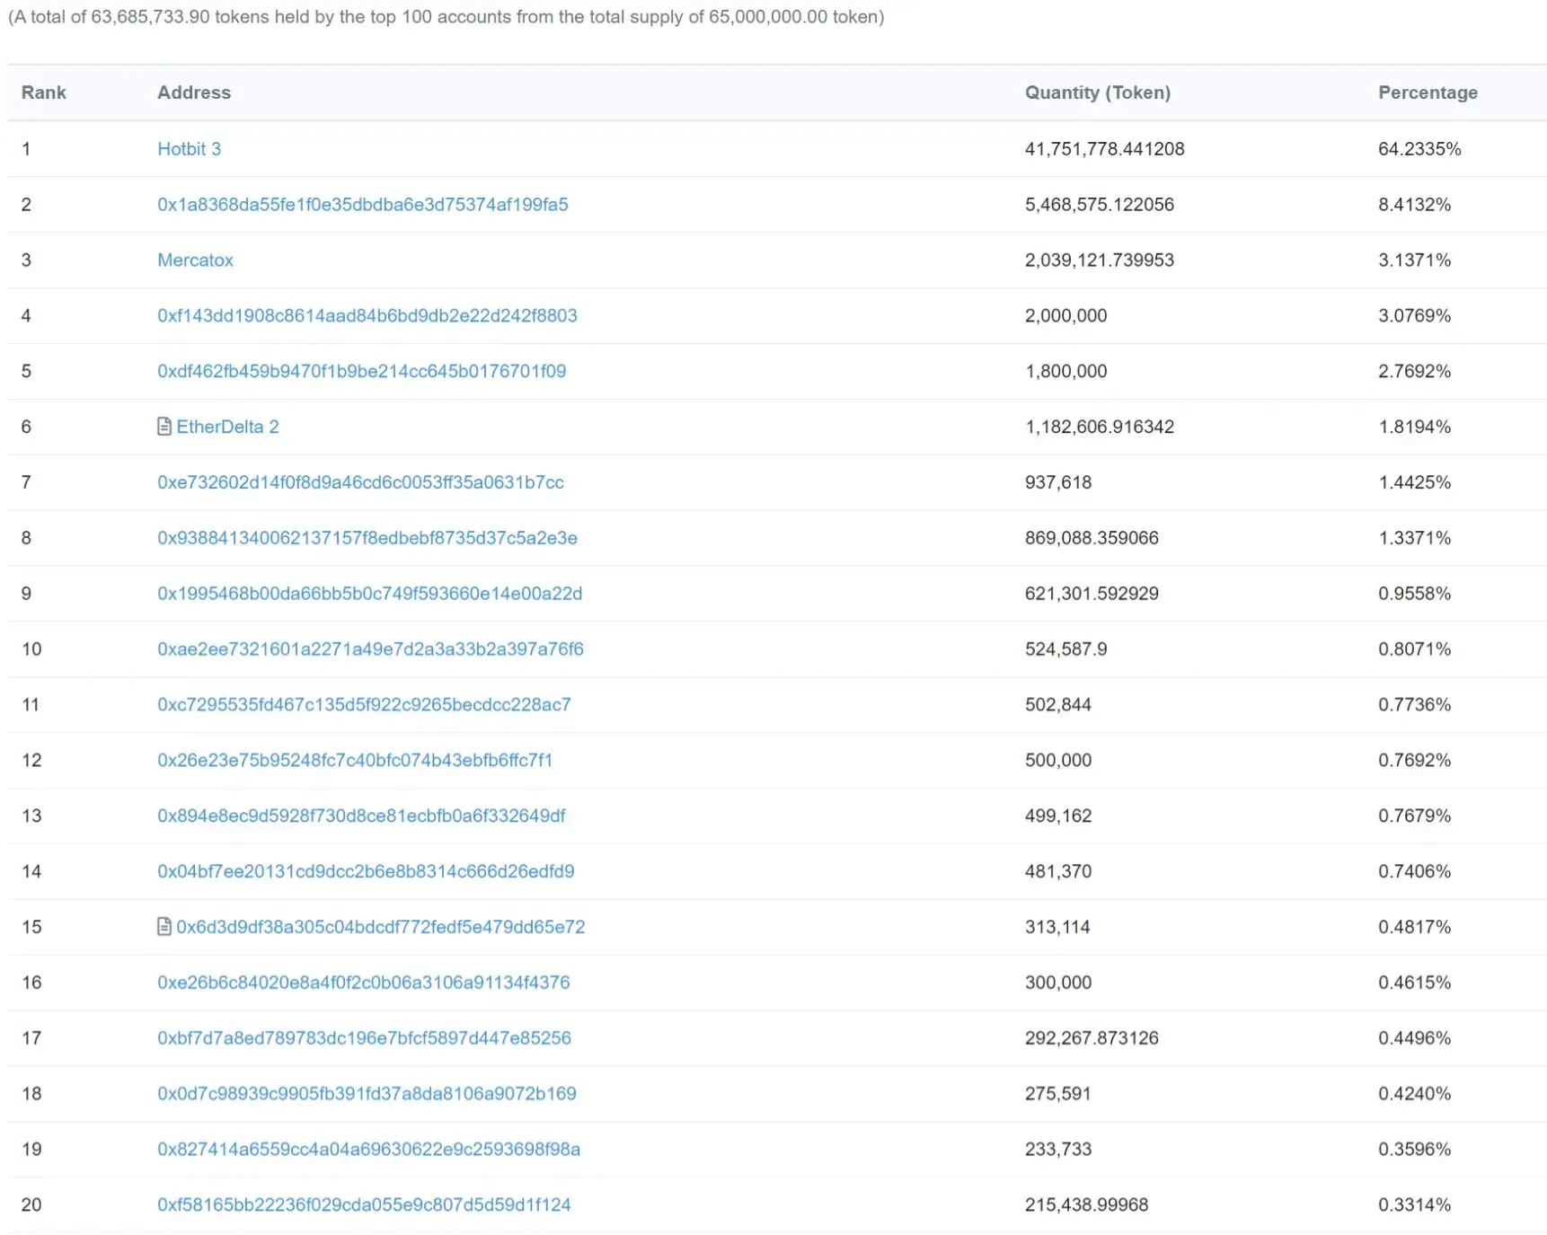1547x1235 pixels.
Task: Open address 0x6d3d9df38a305c04bdcdf772fedf5e479dd65e72
Action: pos(381,927)
